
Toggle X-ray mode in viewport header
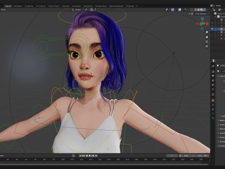pos(192,10)
